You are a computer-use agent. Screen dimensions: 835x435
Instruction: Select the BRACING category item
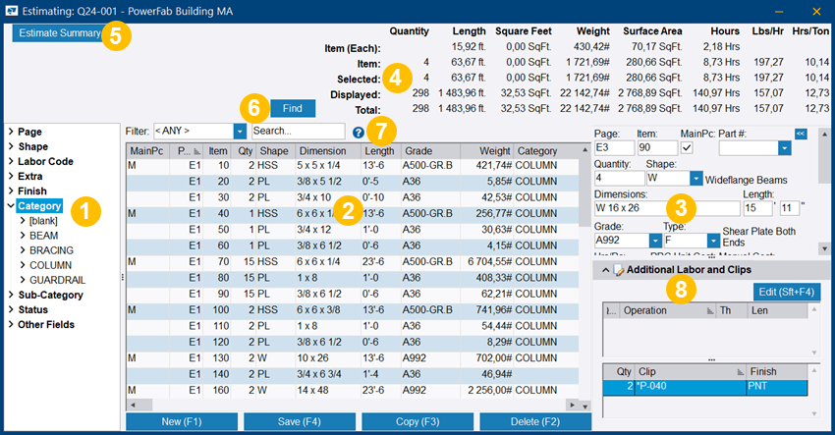pos(51,250)
